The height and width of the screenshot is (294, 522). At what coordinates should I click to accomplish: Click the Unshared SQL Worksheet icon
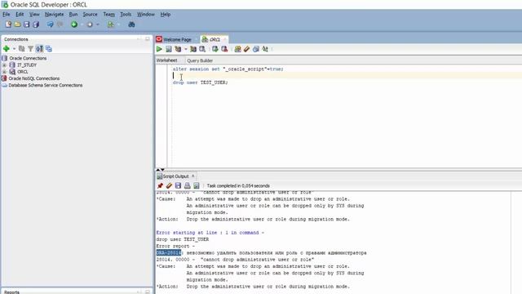(x=237, y=49)
